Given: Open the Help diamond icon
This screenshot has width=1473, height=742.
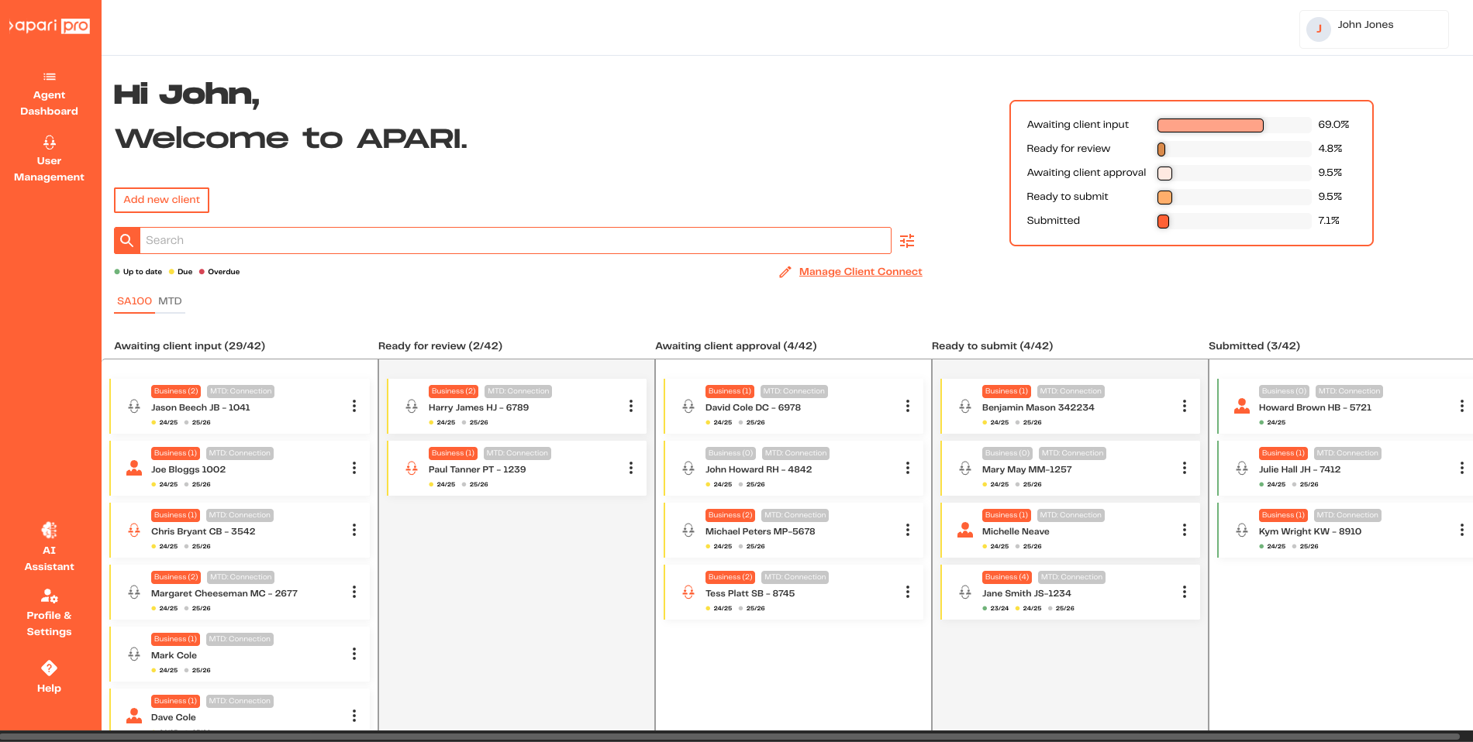Looking at the screenshot, I should pyautogui.click(x=50, y=668).
